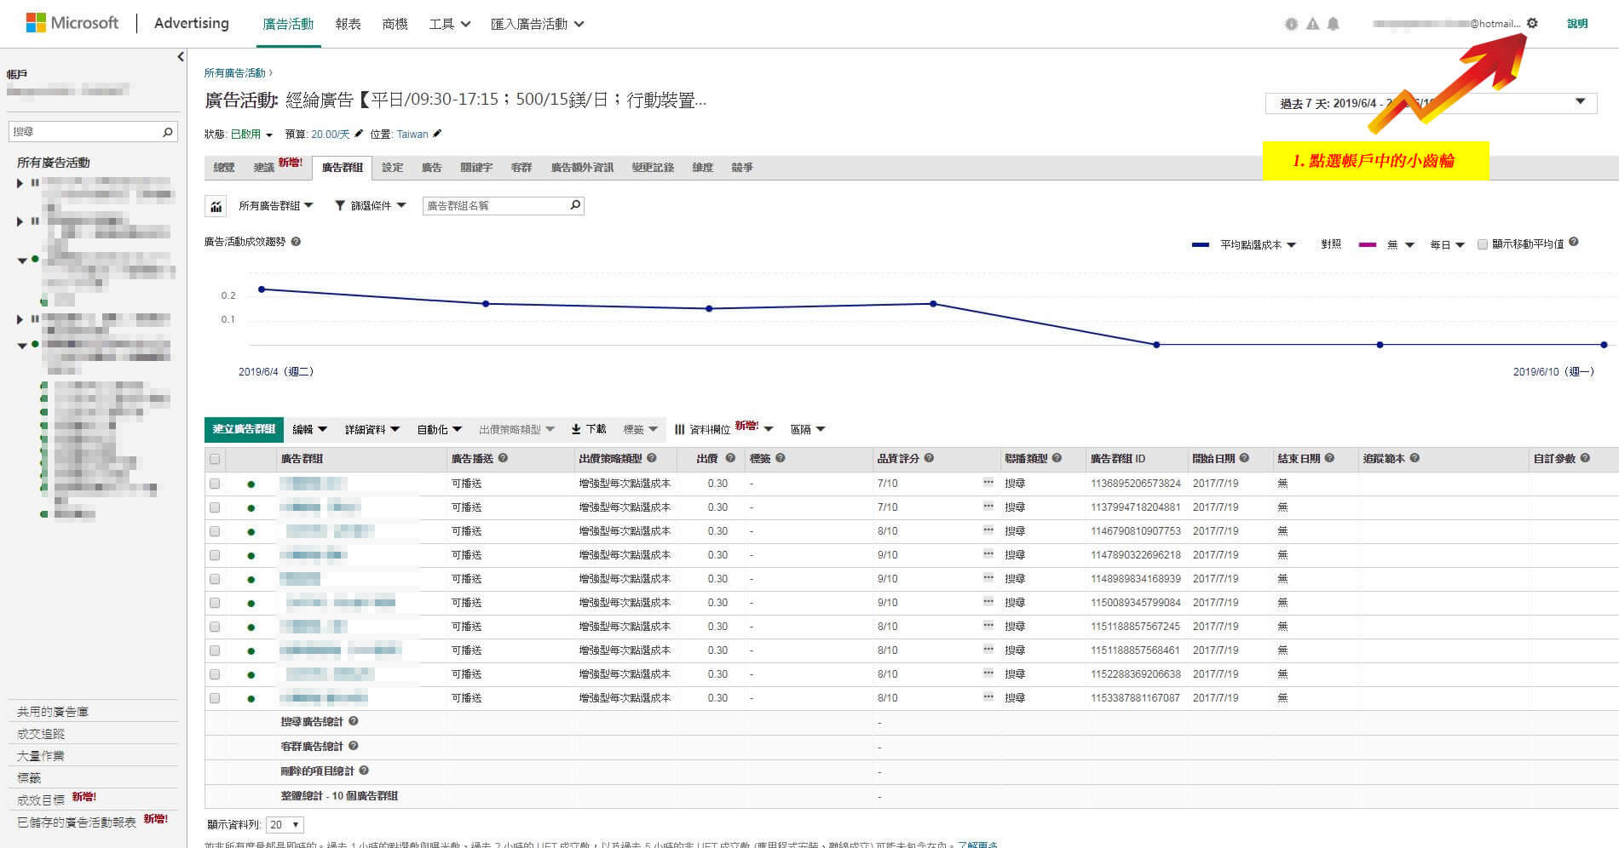Check the select-all checkbox in table header
1619x848 pixels.
pos(215,459)
